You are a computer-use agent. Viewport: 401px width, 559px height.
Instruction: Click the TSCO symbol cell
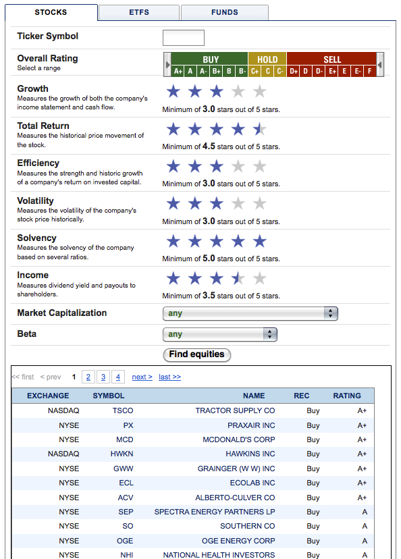123,410
